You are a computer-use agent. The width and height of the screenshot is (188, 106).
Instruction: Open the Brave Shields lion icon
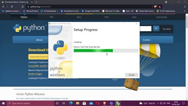(155, 6)
